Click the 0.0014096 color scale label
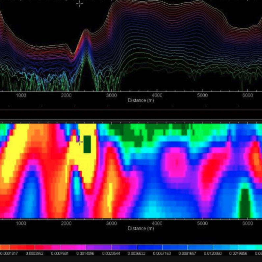 [x=85, y=253]
